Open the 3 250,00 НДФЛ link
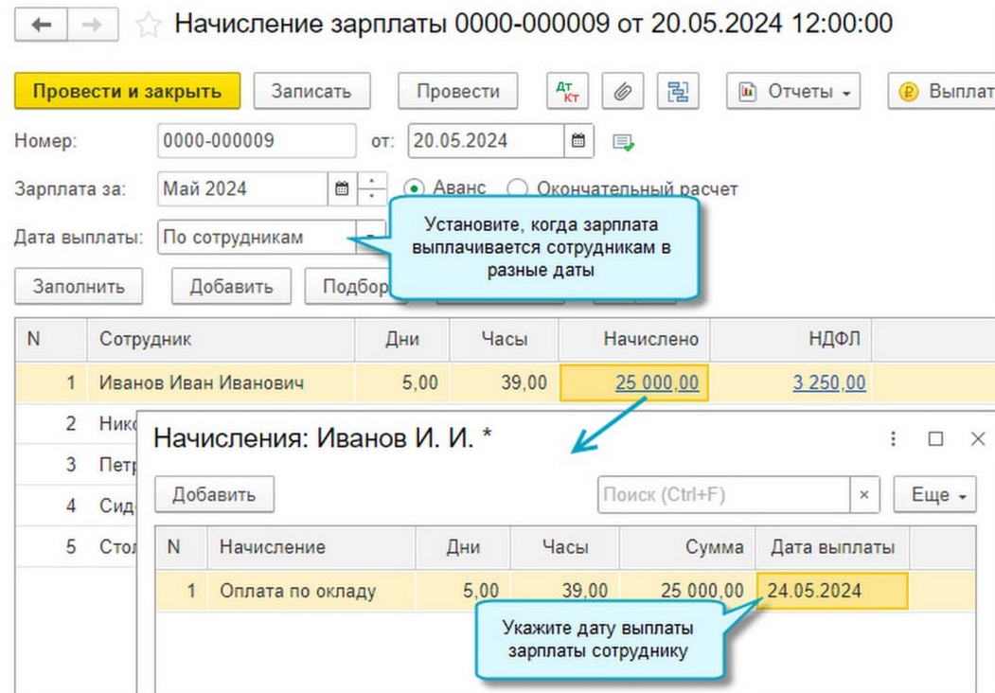The image size is (995, 693). pyautogui.click(x=828, y=382)
